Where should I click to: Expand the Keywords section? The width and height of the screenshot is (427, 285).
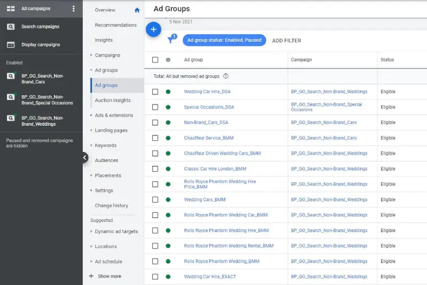pos(91,145)
